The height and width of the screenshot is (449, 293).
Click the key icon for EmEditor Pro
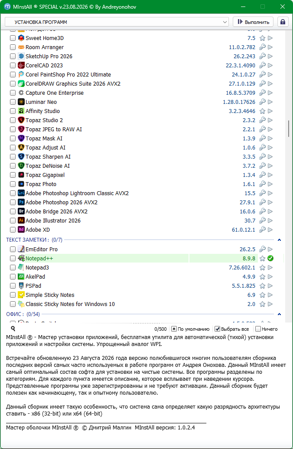coord(262,249)
